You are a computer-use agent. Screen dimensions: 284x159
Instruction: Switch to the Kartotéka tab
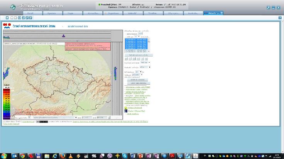click(x=93, y=13)
